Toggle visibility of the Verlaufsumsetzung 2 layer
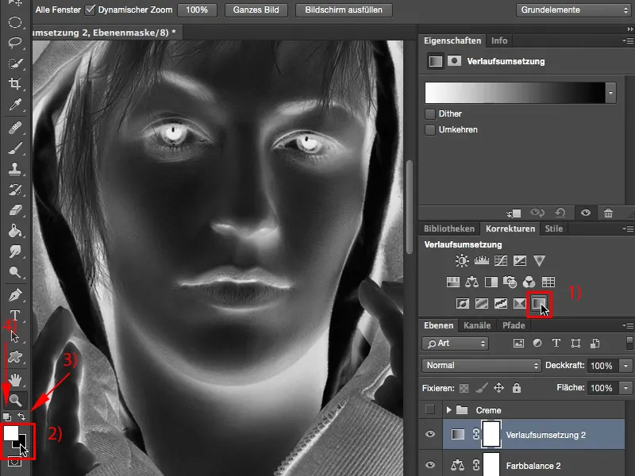 tap(429, 433)
